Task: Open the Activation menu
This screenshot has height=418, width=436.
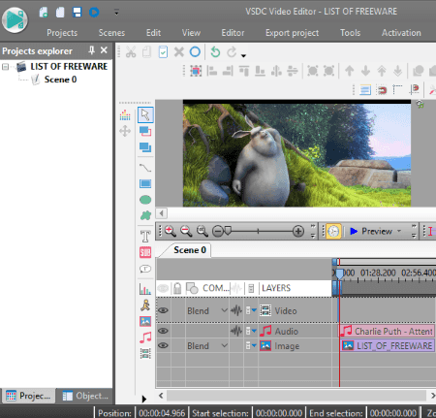Action: (401, 33)
